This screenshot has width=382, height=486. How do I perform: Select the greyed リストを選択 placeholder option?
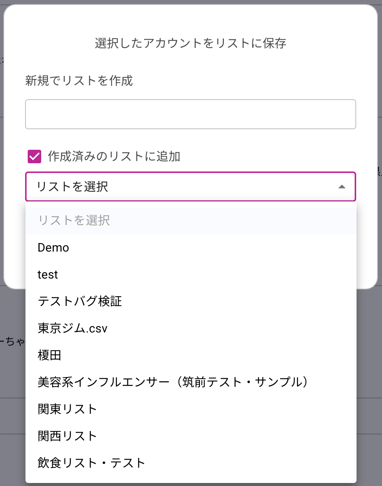point(74,221)
